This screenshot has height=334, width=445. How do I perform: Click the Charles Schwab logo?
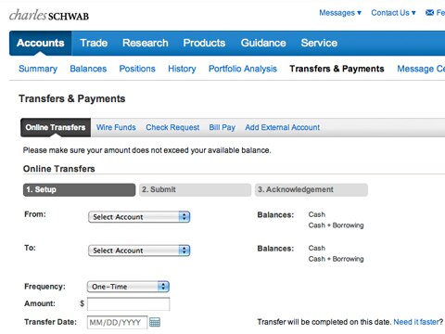[x=49, y=15]
